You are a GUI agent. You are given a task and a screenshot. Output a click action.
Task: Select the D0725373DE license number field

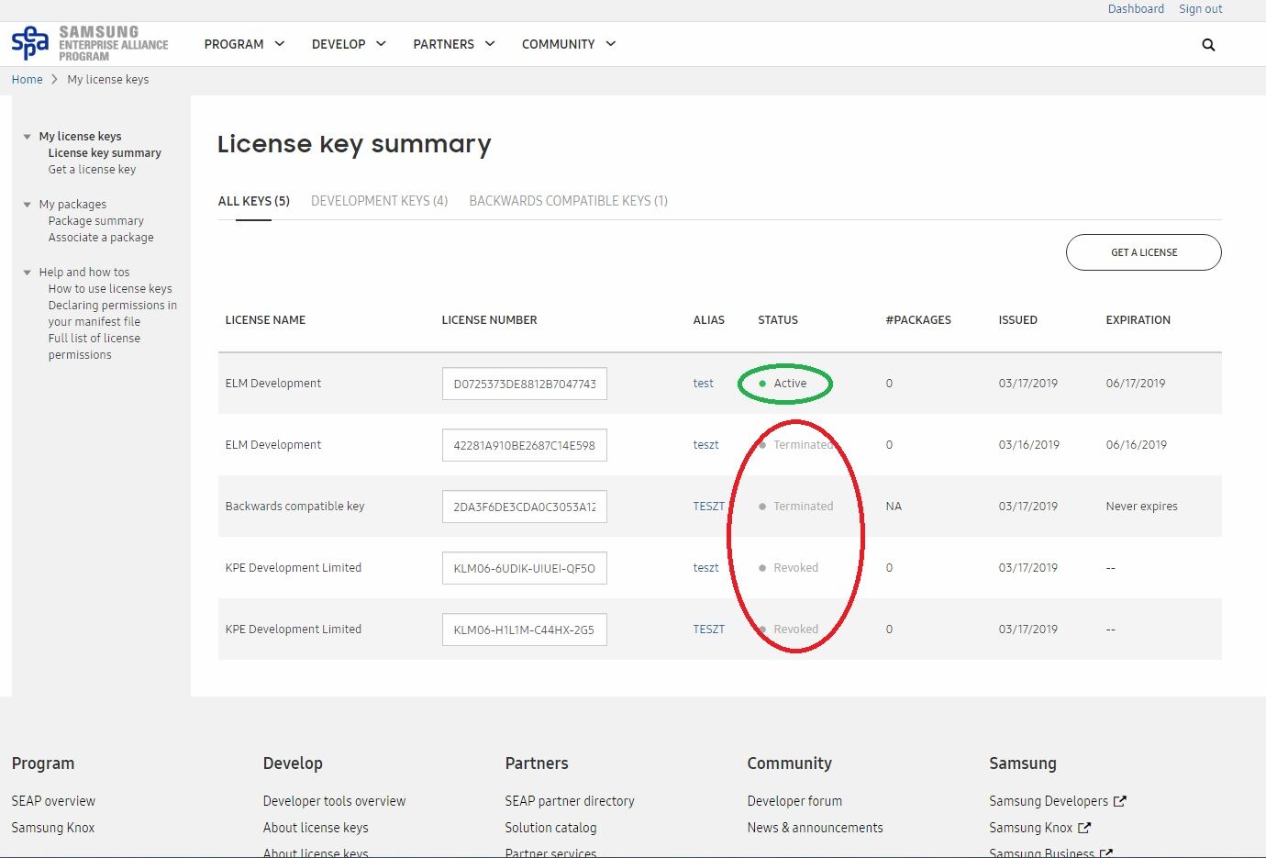click(x=524, y=384)
